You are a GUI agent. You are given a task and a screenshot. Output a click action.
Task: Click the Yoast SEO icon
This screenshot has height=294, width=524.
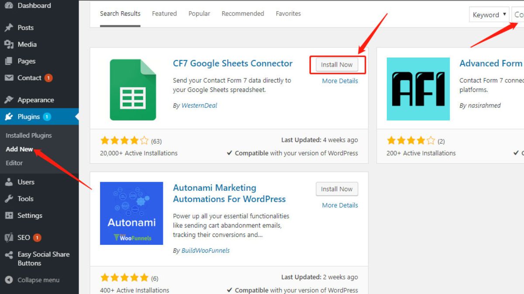9,237
